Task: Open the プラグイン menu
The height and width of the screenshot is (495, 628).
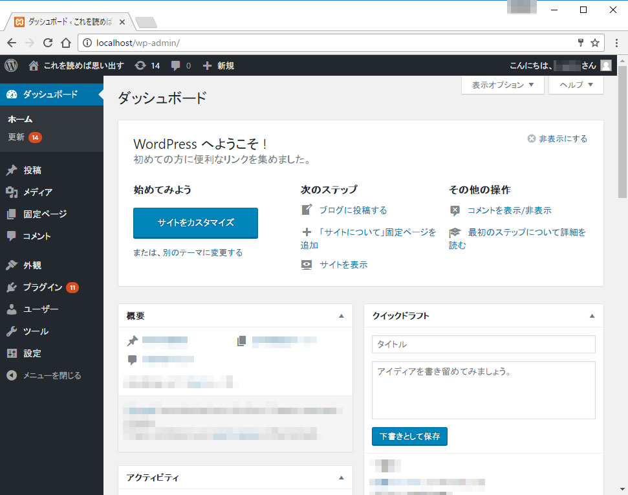Action: click(52, 287)
